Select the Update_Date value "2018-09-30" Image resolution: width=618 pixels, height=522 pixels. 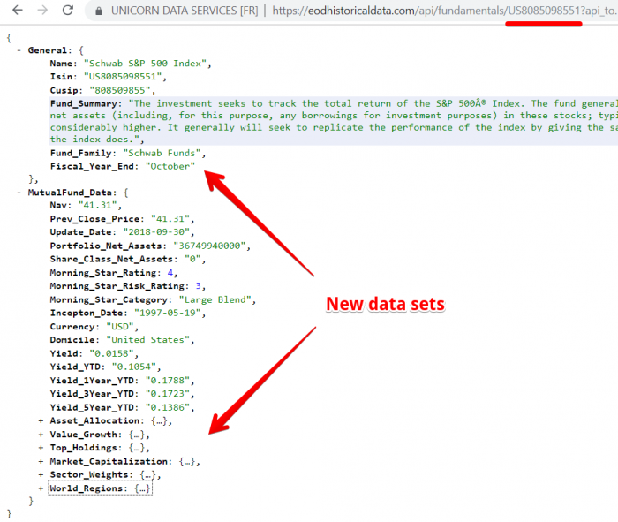coord(156,231)
